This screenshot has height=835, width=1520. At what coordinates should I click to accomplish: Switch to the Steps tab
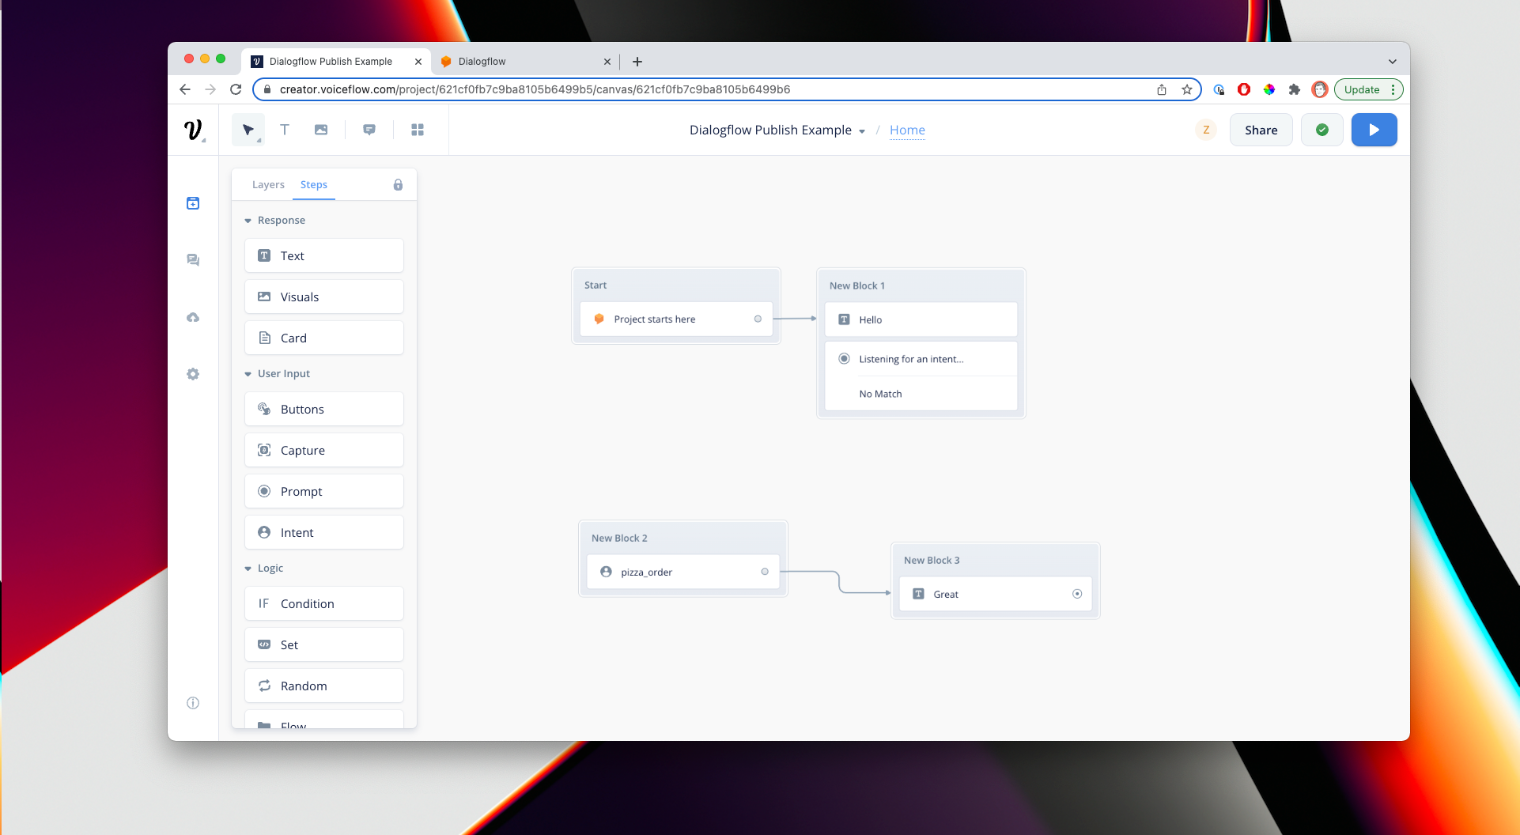click(x=314, y=184)
